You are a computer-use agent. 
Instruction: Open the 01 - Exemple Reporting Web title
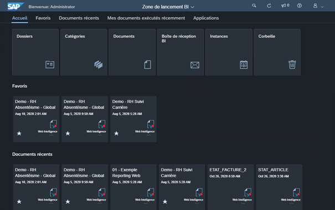126,172
